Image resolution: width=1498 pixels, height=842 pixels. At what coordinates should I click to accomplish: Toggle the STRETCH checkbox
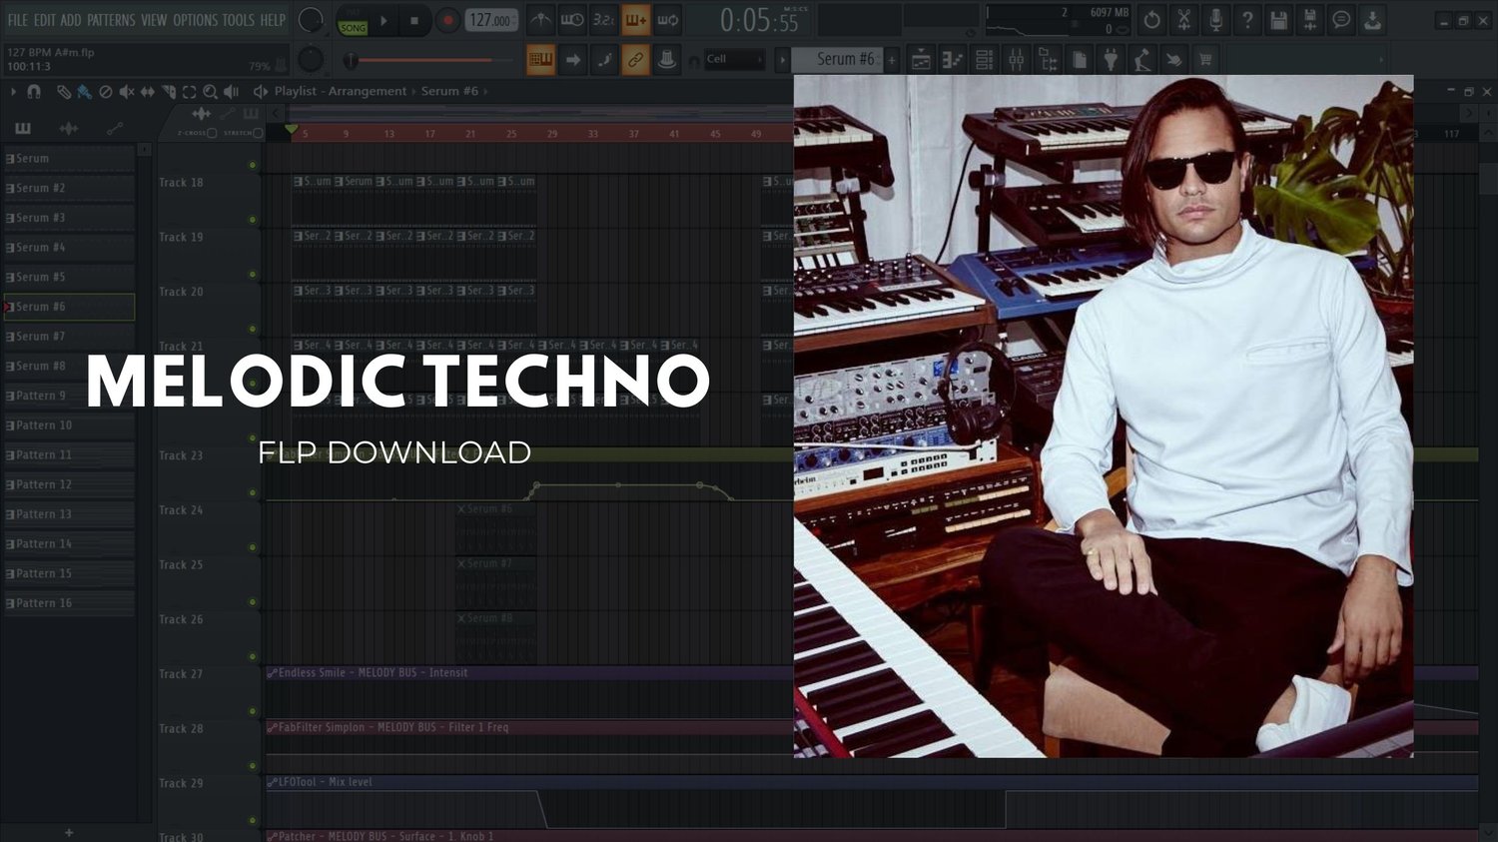click(258, 133)
